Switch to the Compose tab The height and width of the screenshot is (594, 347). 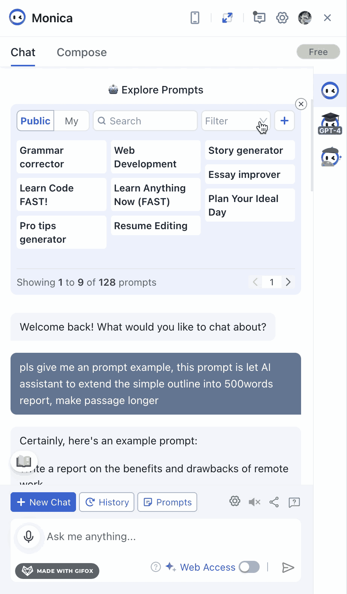tap(82, 52)
